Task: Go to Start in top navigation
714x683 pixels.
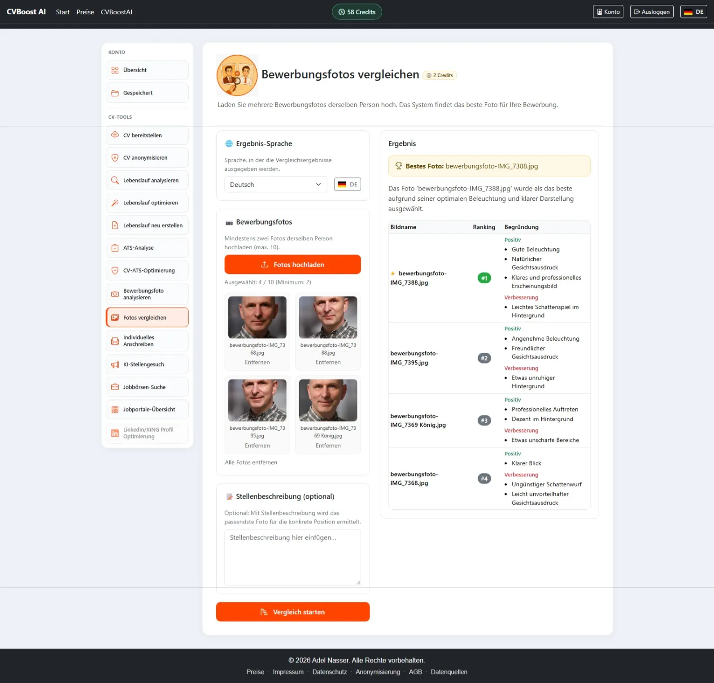Action: click(x=63, y=12)
